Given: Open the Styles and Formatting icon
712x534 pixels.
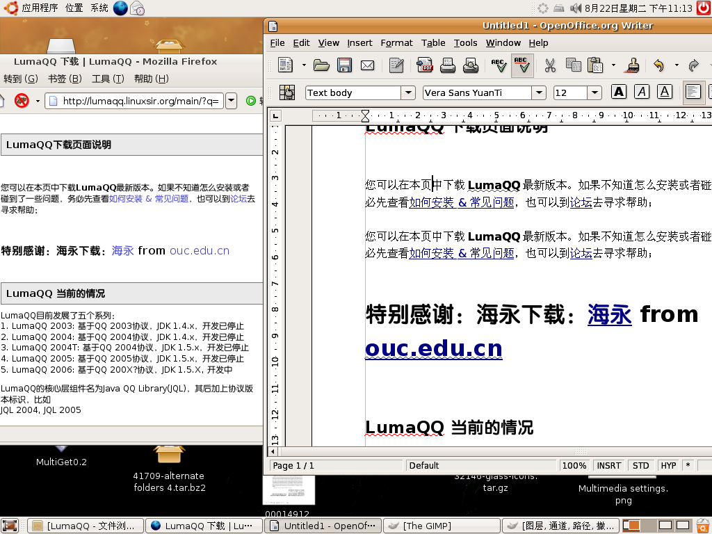Looking at the screenshot, I should 287,92.
